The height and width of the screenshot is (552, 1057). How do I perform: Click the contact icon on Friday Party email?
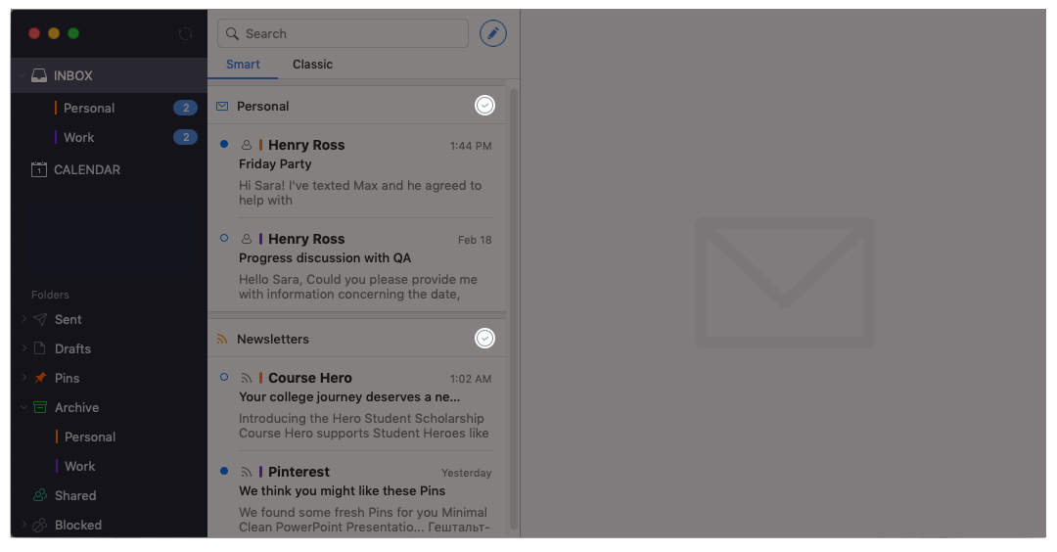[247, 145]
